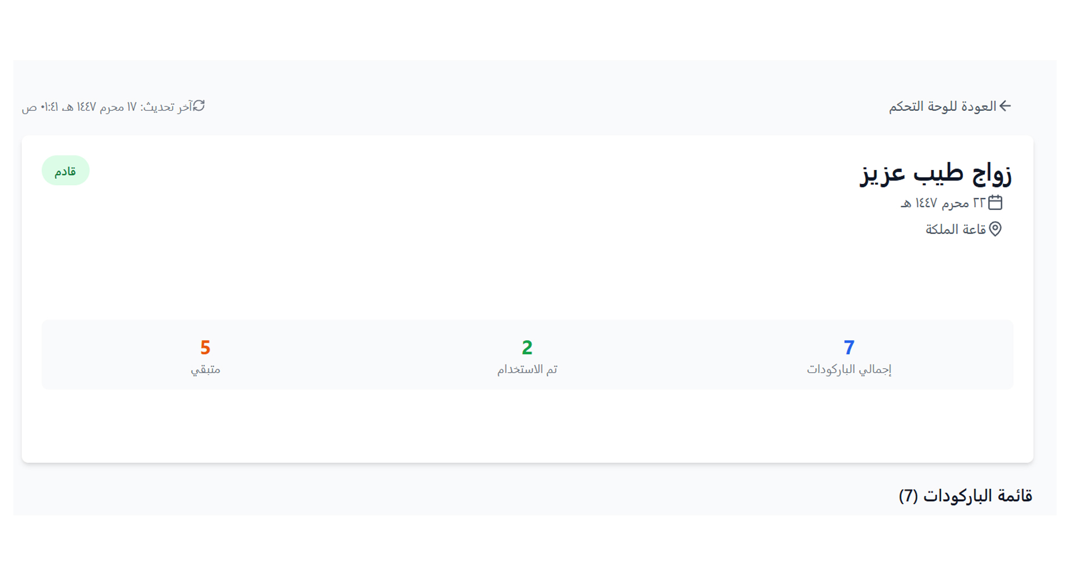Screen dimensions: 1070x575
Task: Click the إجمالي الباركودات label
Action: (x=849, y=369)
